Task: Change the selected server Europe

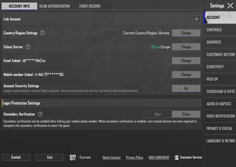Action: (186, 47)
